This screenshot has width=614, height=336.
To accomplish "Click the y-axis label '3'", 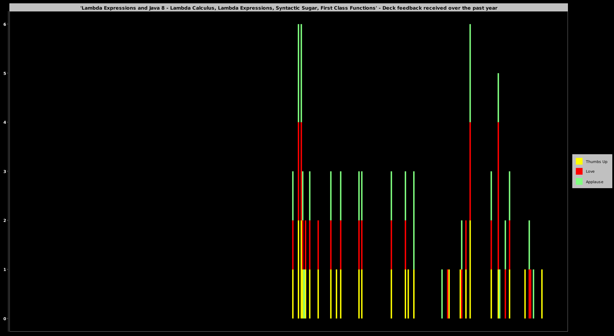I will pyautogui.click(x=5, y=171).
